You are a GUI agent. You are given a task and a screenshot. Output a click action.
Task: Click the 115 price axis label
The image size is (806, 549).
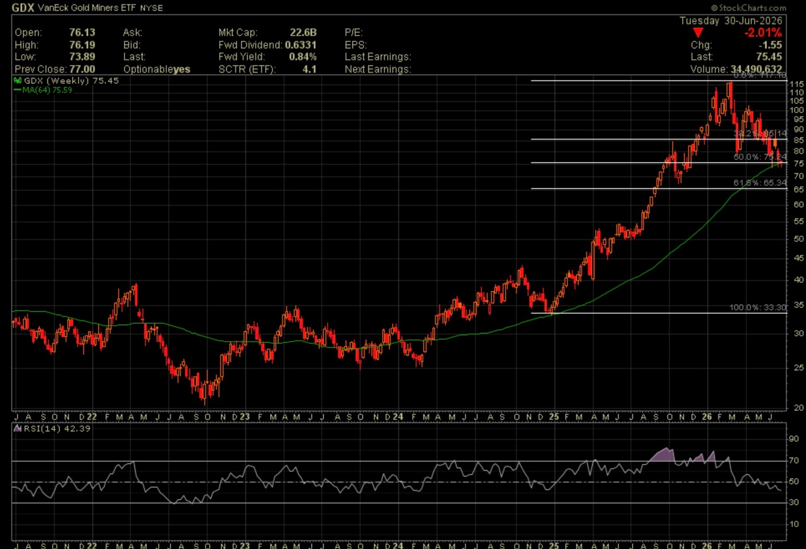(x=796, y=84)
